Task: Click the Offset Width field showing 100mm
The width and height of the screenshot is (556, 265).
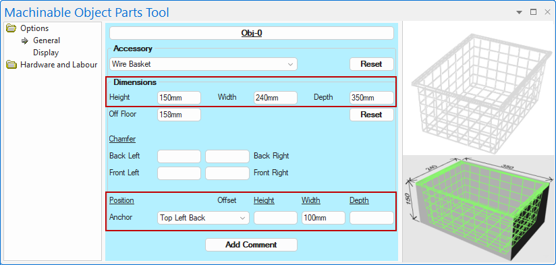Action: coord(323,218)
